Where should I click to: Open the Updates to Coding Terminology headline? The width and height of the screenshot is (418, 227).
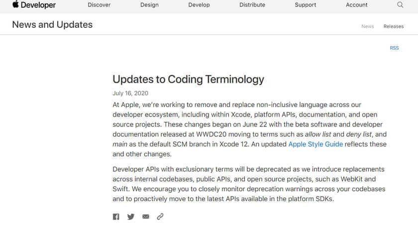click(188, 80)
